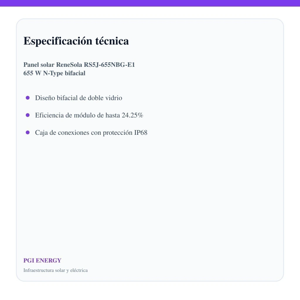Click the purple top banner bar

click(150, 3)
